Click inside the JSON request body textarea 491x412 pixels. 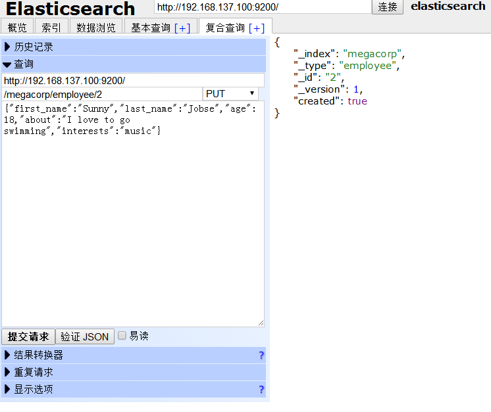[133, 214]
